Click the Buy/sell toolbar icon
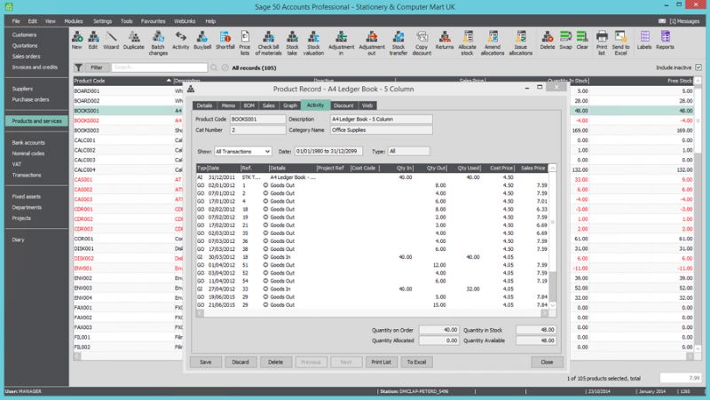This screenshot has height=400, width=710. pos(202,40)
